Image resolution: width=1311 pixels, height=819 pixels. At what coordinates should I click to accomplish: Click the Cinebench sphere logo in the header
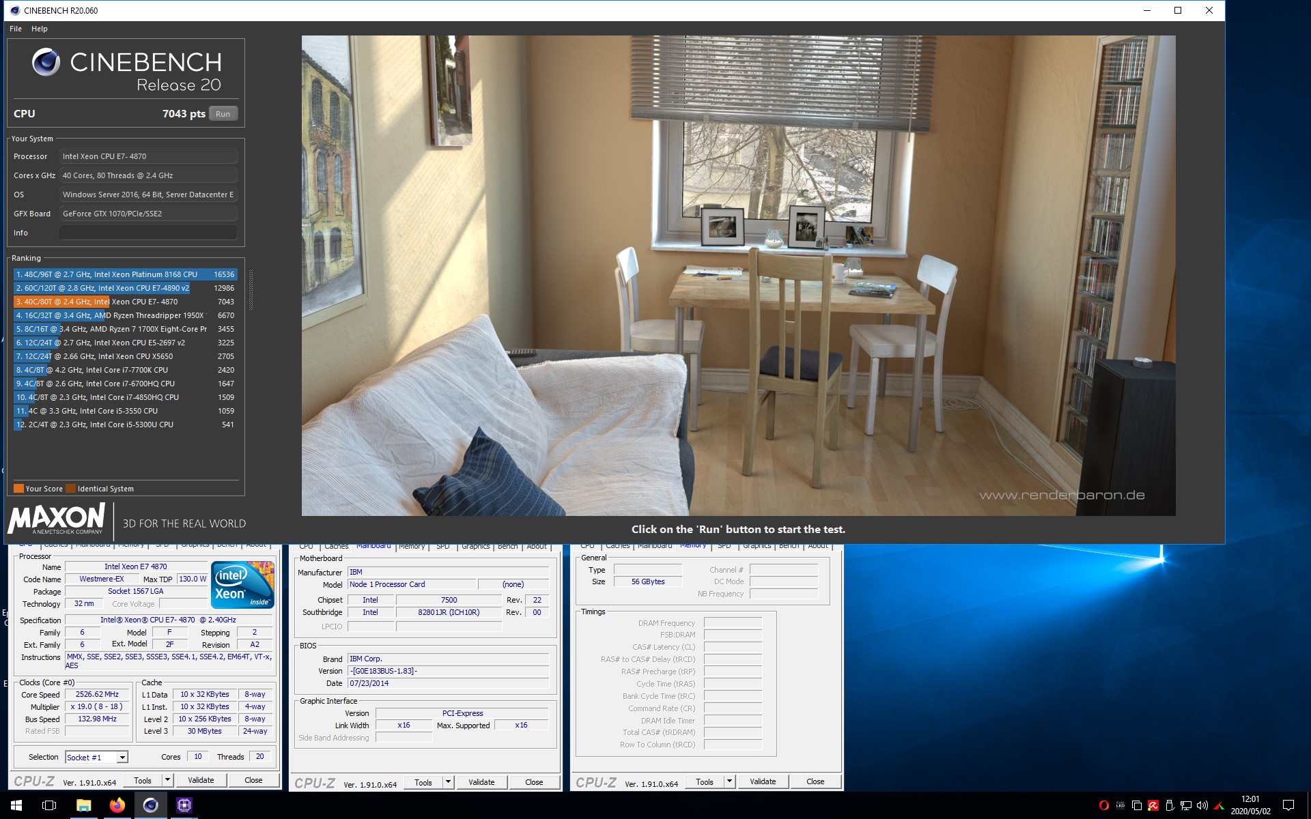pyautogui.click(x=46, y=62)
